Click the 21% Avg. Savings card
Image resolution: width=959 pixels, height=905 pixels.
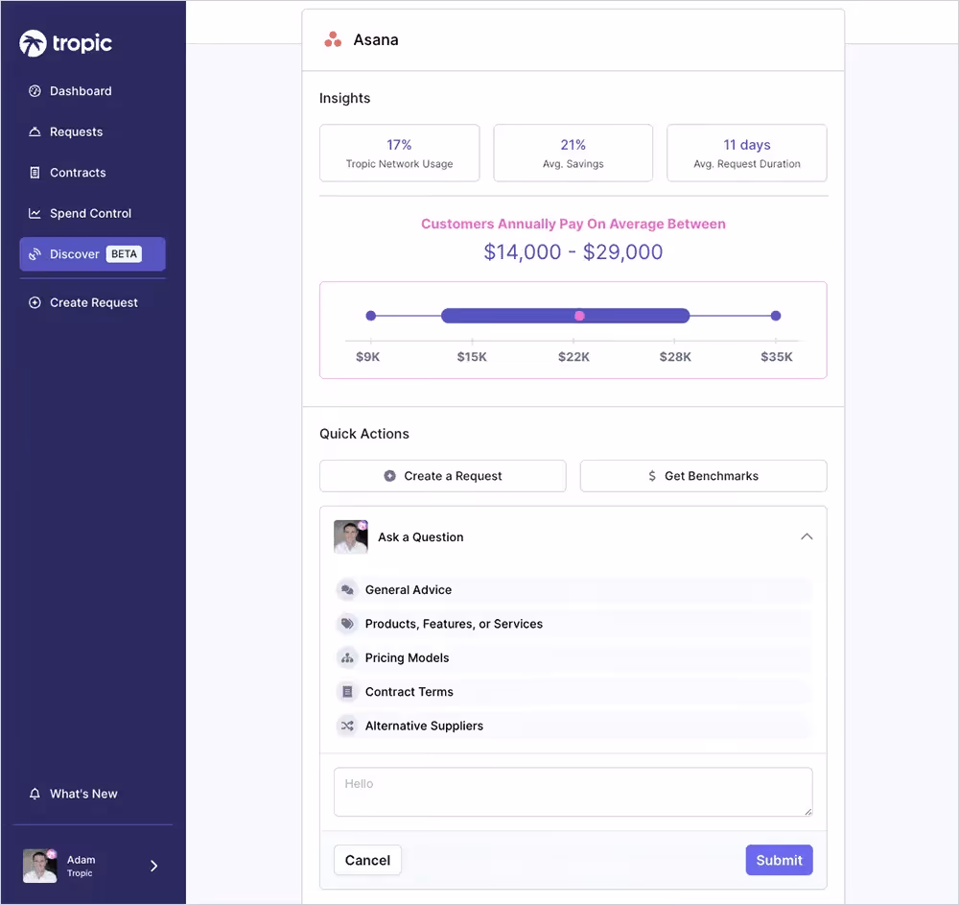(573, 153)
